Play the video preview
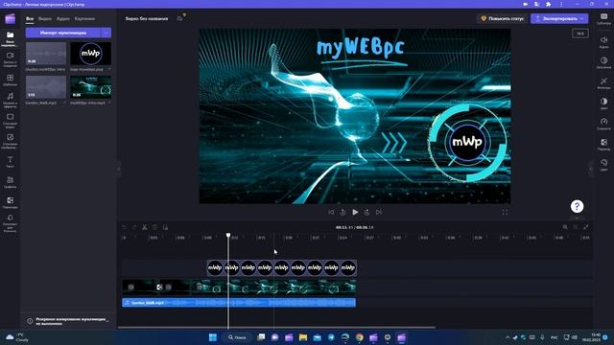Viewport: 614px width, 345px height. (355, 212)
